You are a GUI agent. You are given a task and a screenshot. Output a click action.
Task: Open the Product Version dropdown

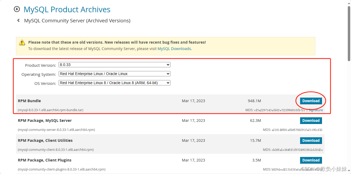115,65
